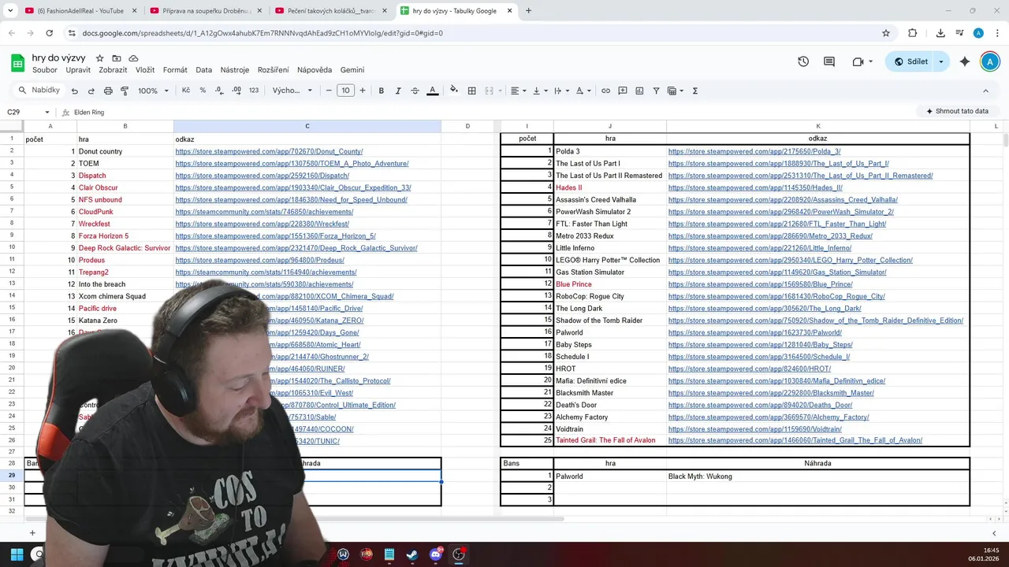Collapse the toolbar with chevron
1009x567 pixels.
[x=985, y=91]
